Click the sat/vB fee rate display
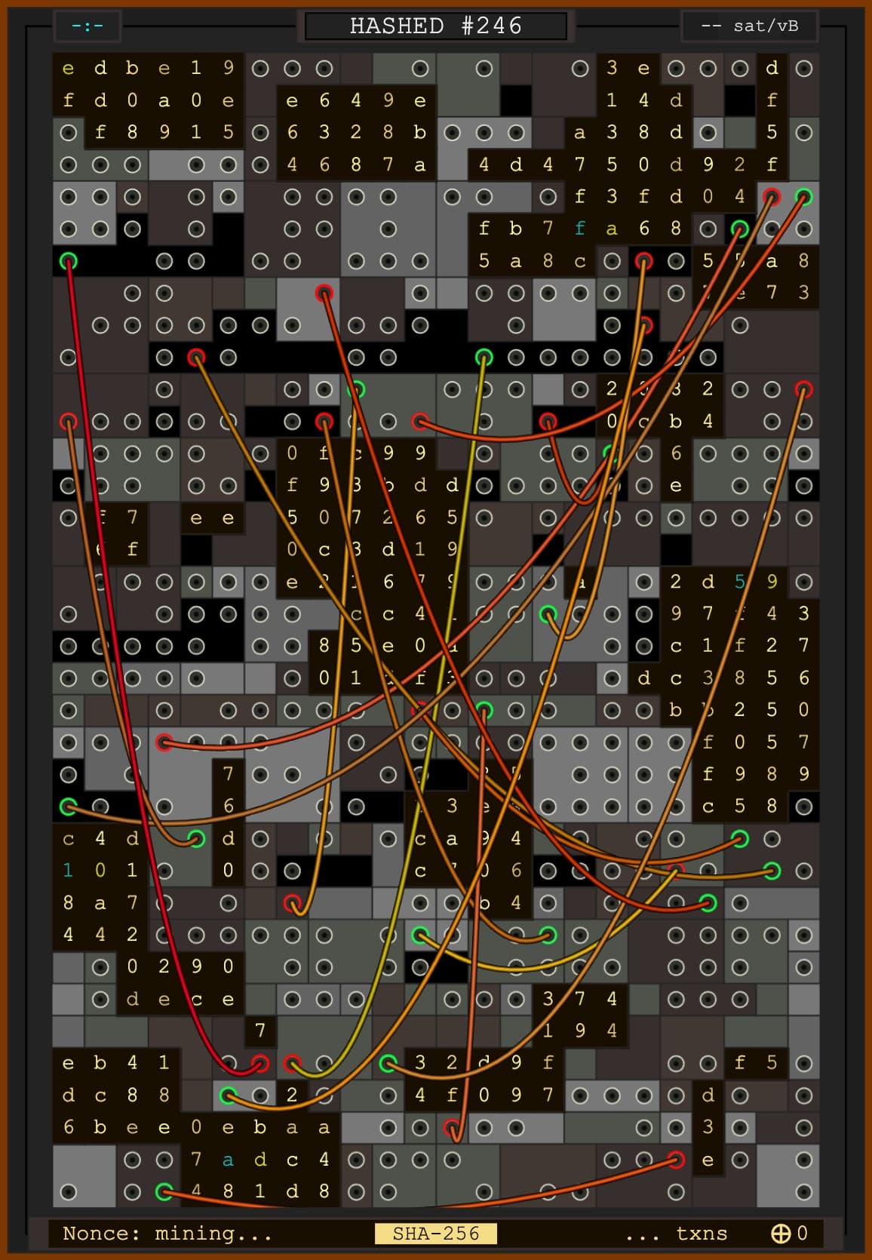The height and width of the screenshot is (1260, 872). [x=749, y=26]
